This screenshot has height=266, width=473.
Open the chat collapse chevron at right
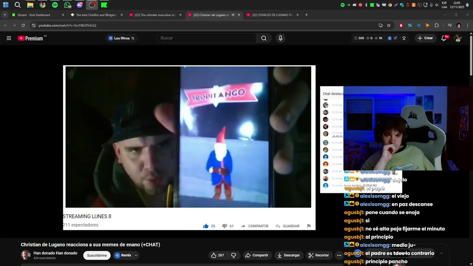pyautogui.click(x=441, y=253)
